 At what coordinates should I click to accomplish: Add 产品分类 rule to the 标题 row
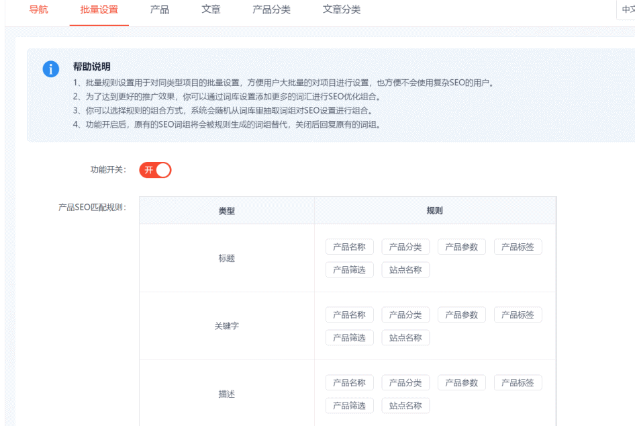405,247
